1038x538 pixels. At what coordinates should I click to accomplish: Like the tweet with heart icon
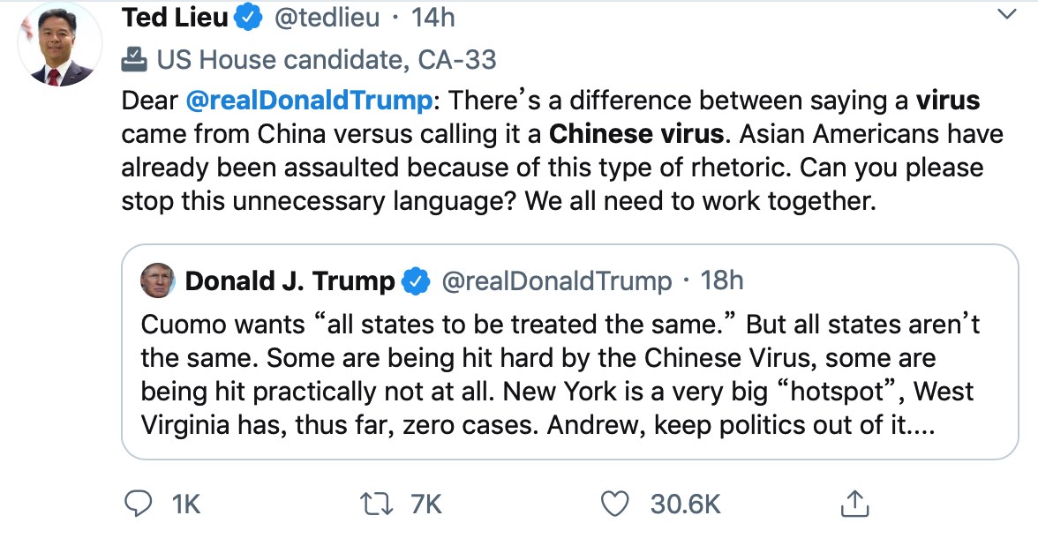coord(613,504)
